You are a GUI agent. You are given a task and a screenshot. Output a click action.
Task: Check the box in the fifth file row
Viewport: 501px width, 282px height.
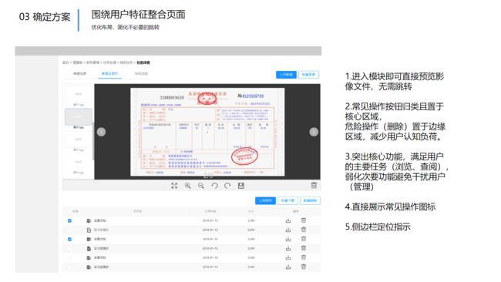click(x=69, y=257)
